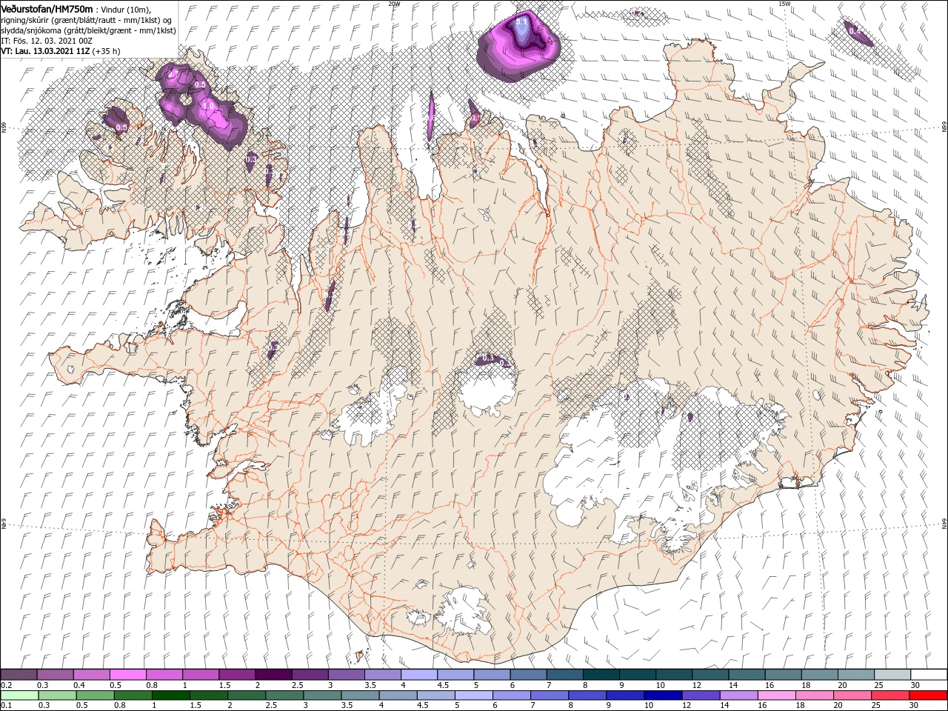This screenshot has height=711, width=948.
Task: Click the 15W longitude label
Action: (x=784, y=4)
